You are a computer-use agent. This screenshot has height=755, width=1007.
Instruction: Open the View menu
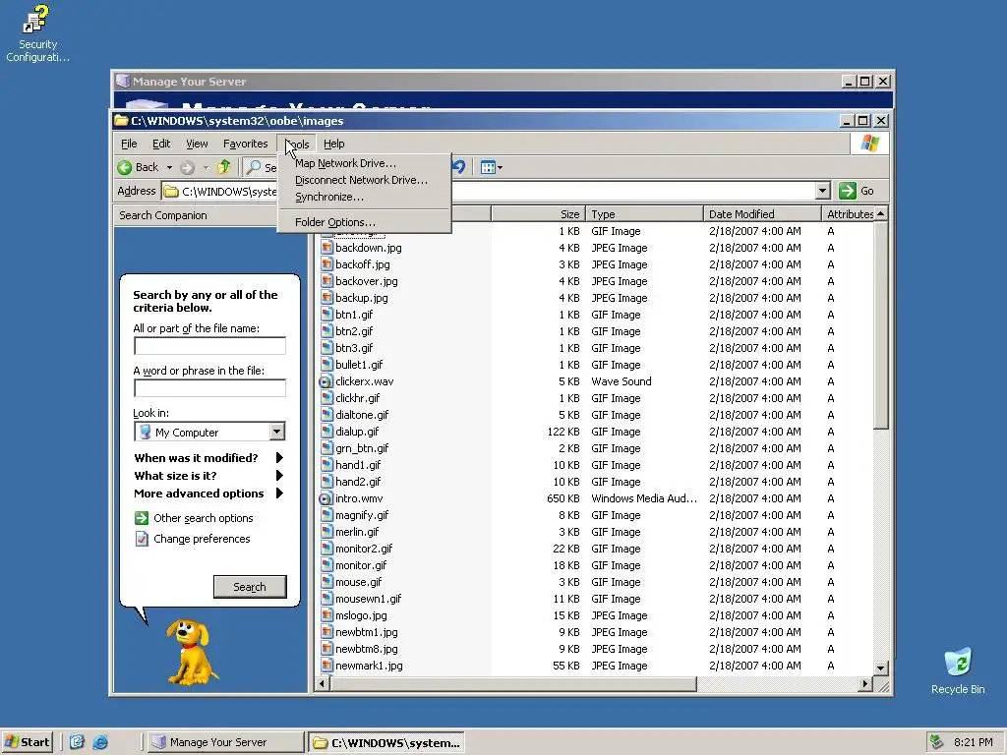[197, 144]
